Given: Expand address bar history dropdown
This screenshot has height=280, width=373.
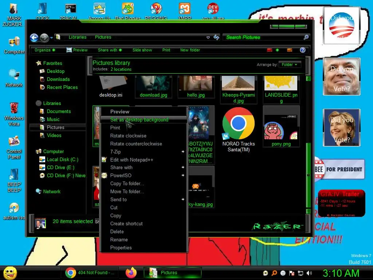Looking at the screenshot, I should click(208, 38).
